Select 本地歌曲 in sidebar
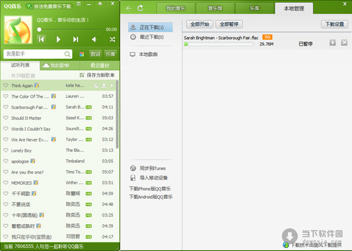Image resolution: width=352 pixels, height=251 pixels. click(x=144, y=55)
